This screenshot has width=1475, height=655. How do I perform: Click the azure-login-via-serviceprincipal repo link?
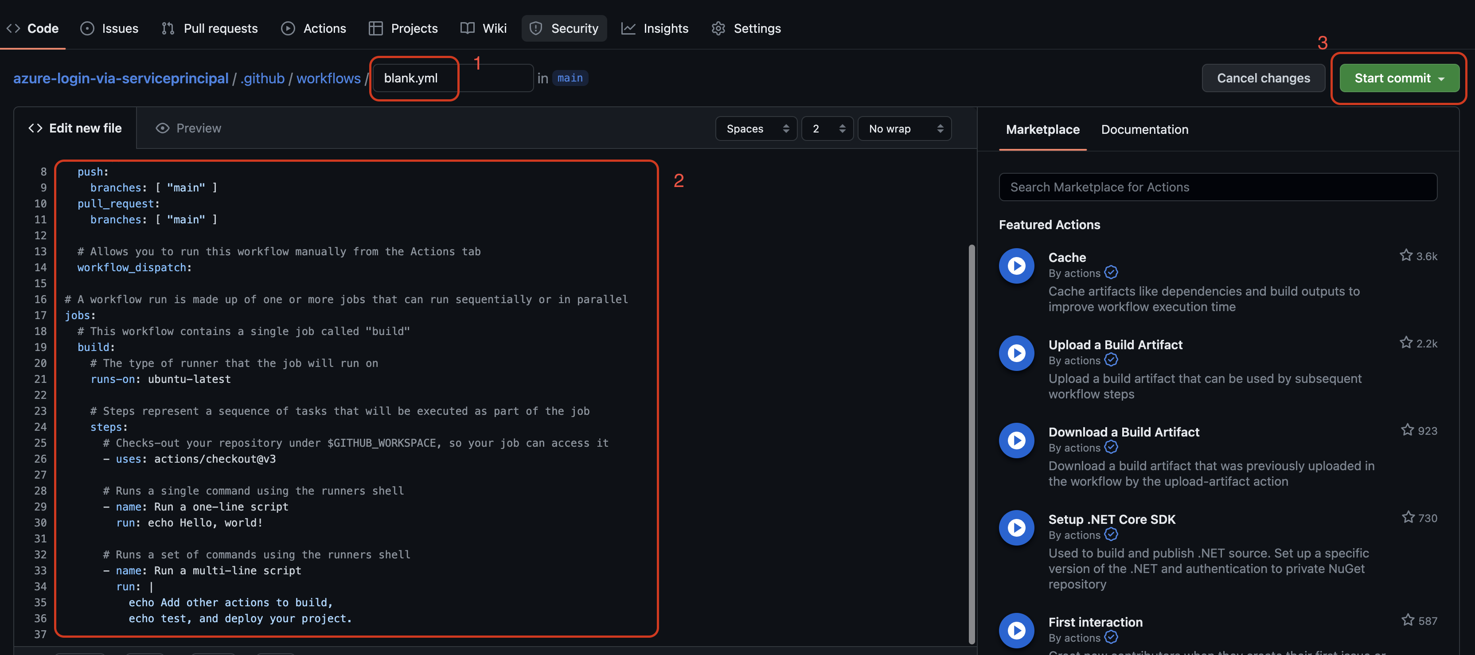(x=121, y=78)
